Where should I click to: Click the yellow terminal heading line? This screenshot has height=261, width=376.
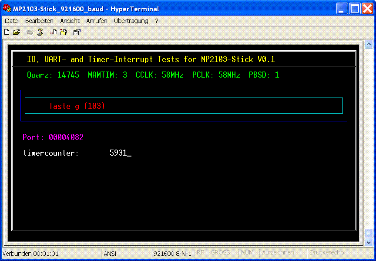pyautogui.click(x=151, y=59)
